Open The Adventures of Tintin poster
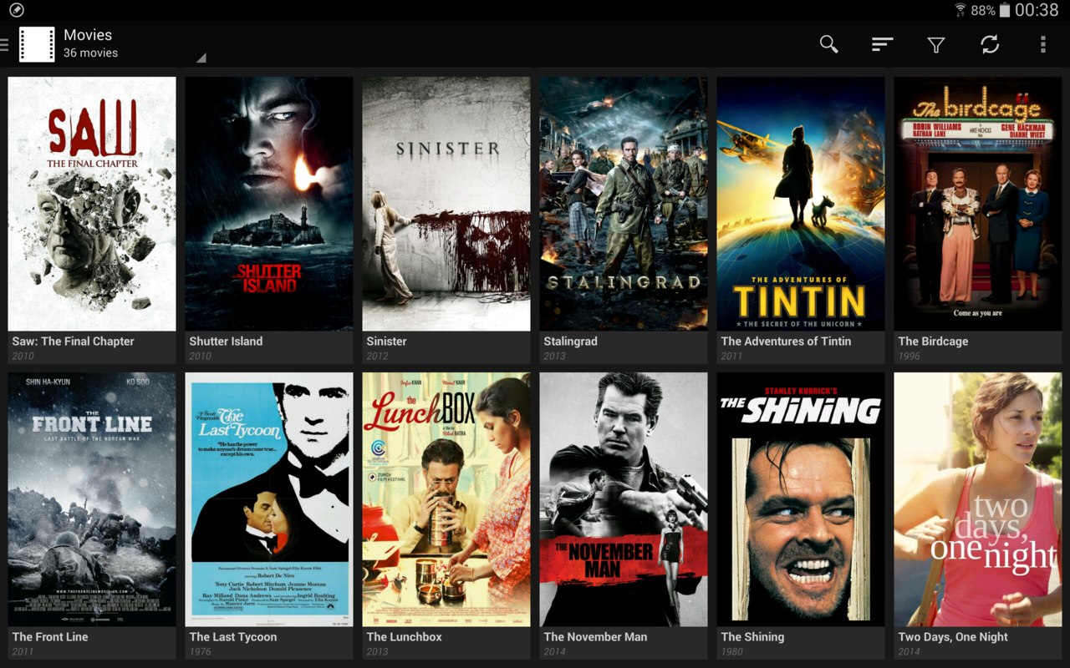Image resolution: width=1070 pixels, height=668 pixels. (801, 204)
